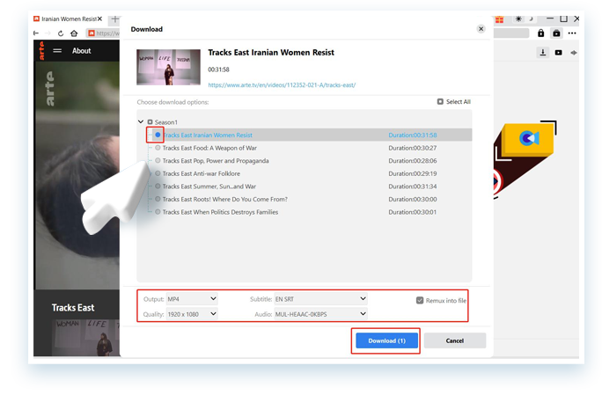Click Duration:00:28:06 text
Viewport: 602px width, 395px height.
click(413, 161)
